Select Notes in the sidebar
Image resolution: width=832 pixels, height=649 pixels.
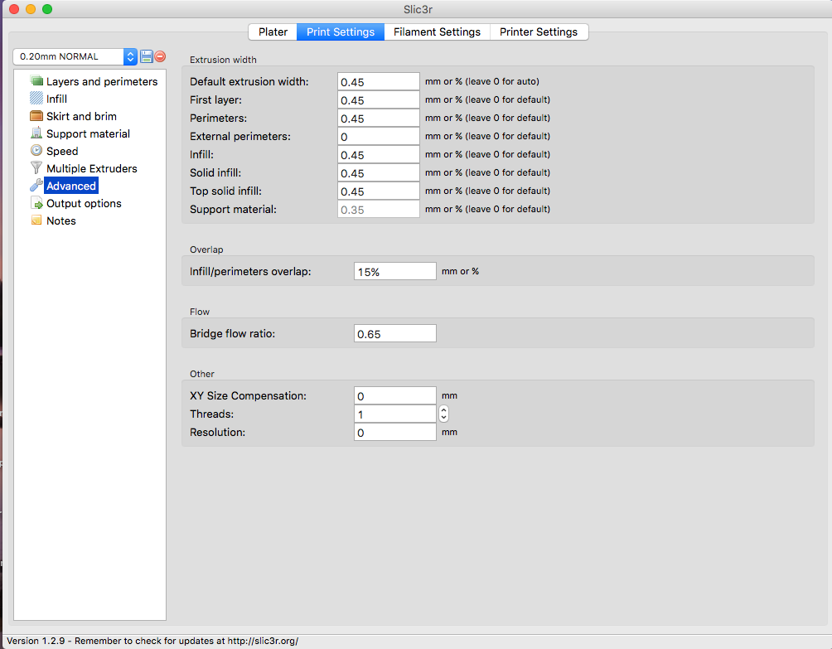pyautogui.click(x=60, y=220)
